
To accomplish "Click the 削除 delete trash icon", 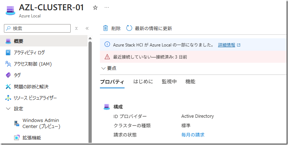I will [x=106, y=28].
